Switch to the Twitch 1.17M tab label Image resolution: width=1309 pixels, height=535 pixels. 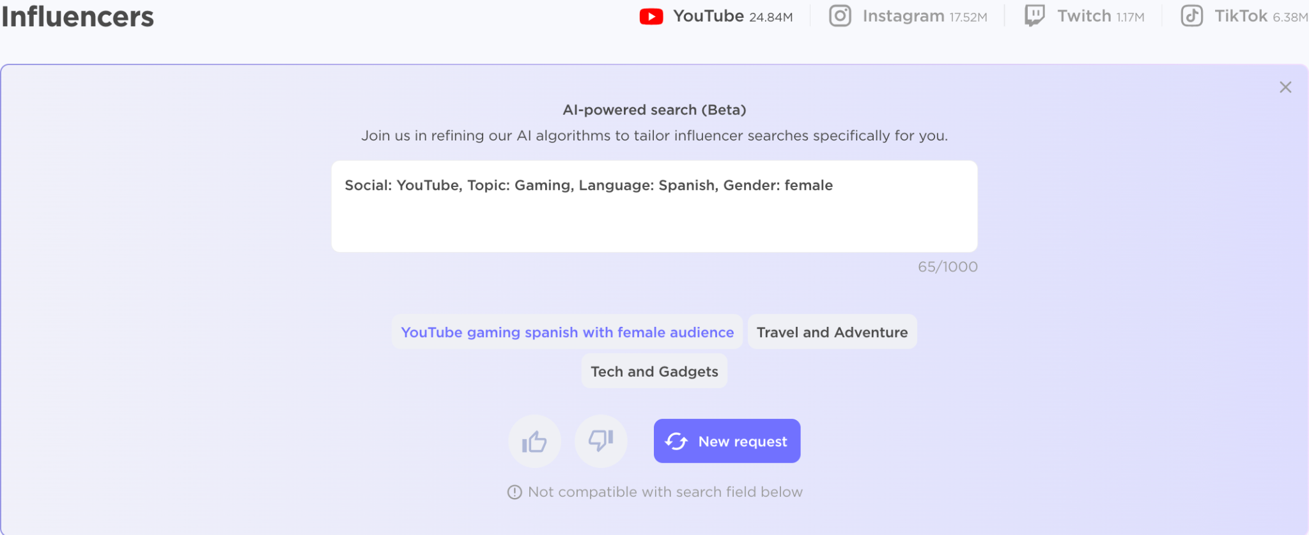pyautogui.click(x=1100, y=17)
